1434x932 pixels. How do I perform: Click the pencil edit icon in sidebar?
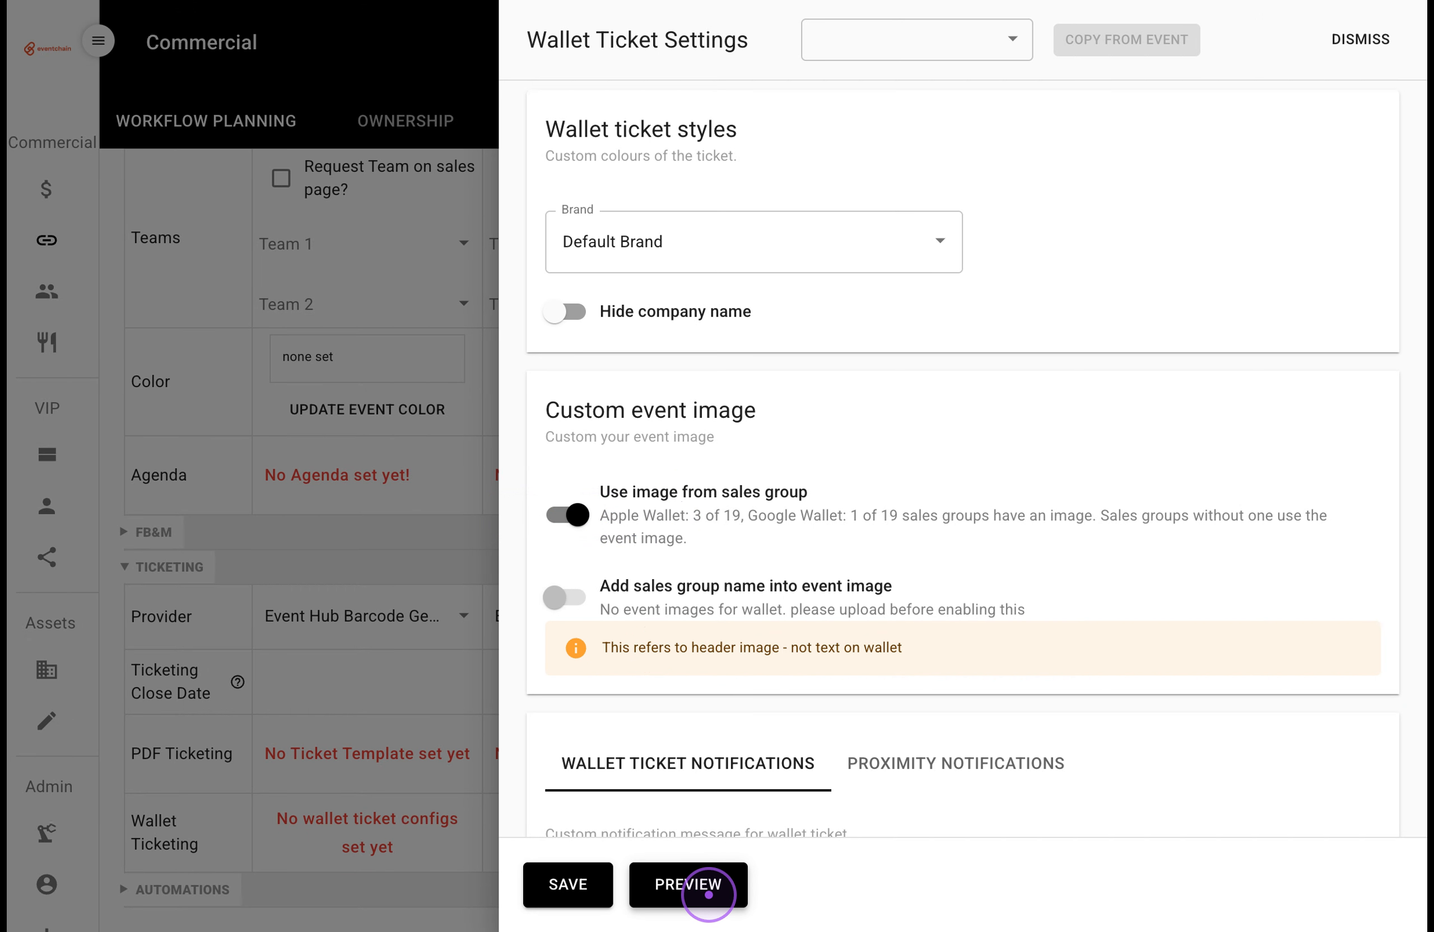(46, 720)
